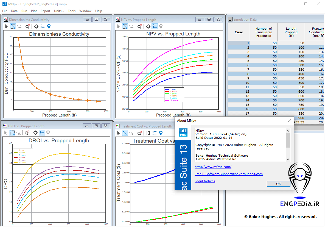Screen dimensions: 325x227
Task: Click Length Propped cell showing 800
Action: tap(291, 109)
